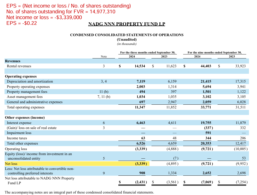The width and height of the screenshot is (257, 195).
Task: Click the nine months ended September 30 header
Action: coord(215,52)
